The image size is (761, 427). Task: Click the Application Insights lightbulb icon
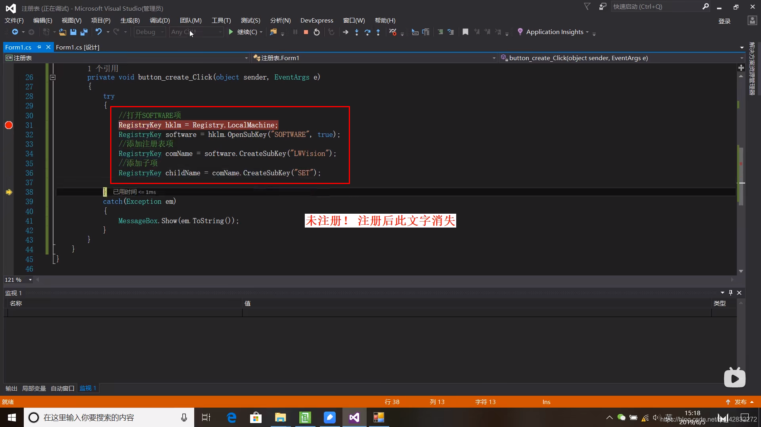[x=520, y=32]
